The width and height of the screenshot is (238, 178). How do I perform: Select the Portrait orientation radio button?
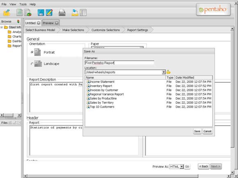[x=32, y=52]
